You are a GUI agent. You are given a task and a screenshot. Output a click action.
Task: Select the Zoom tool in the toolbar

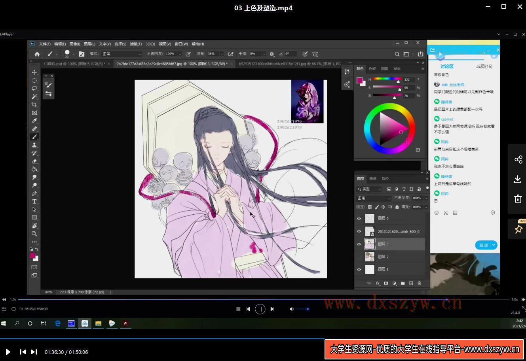(x=34, y=234)
